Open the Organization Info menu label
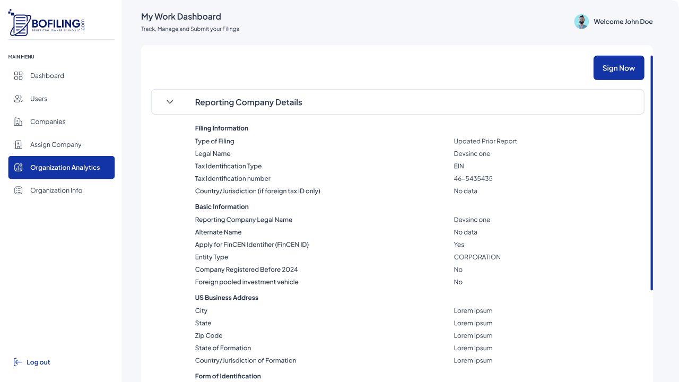This screenshot has width=679, height=382. coord(56,190)
